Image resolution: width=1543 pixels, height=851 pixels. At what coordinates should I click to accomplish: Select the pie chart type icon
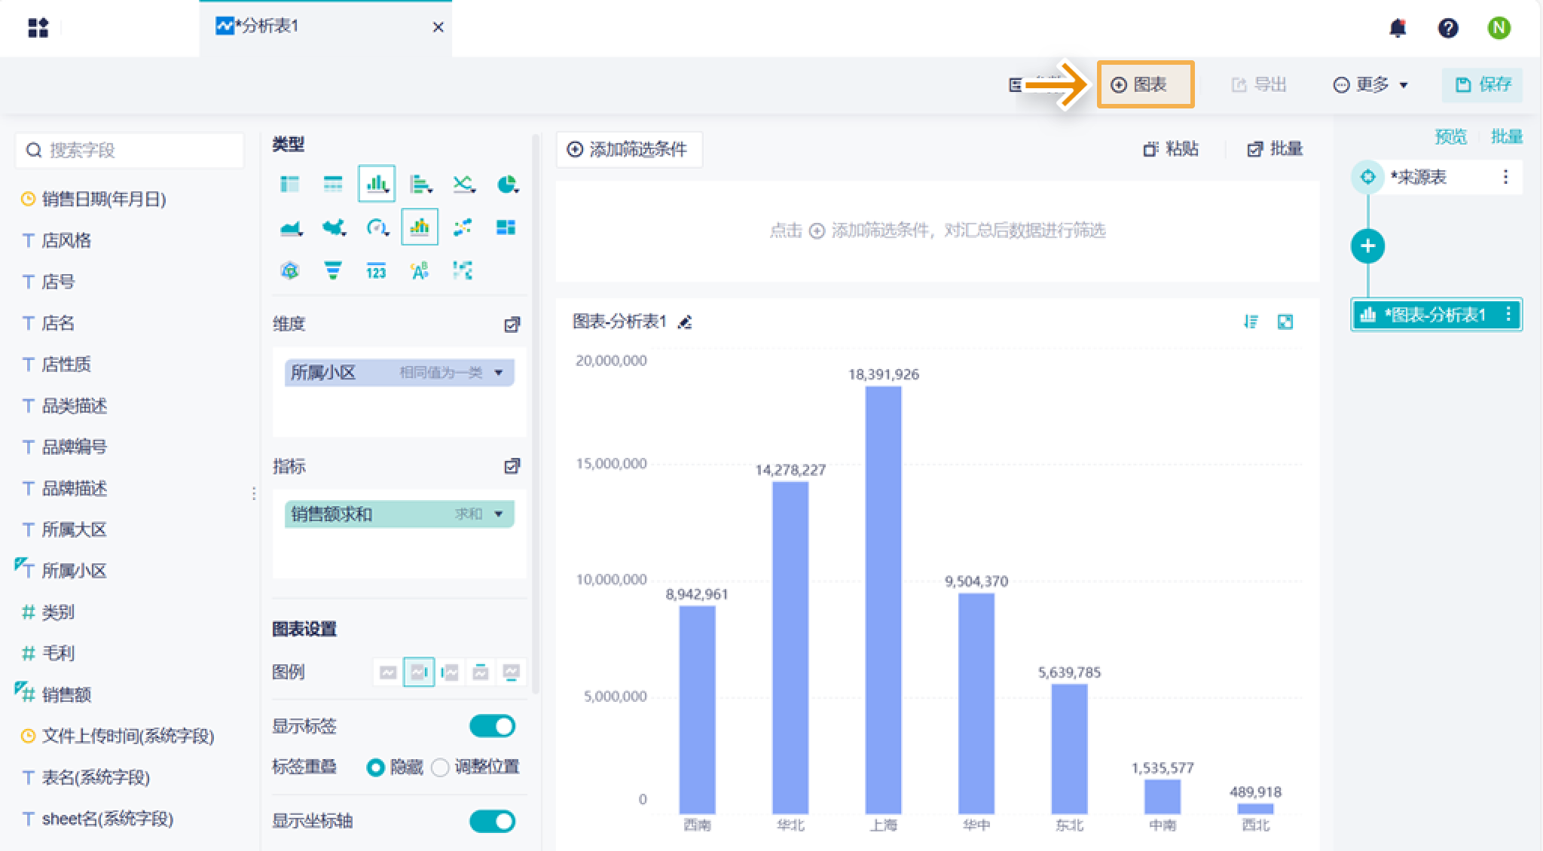(508, 185)
